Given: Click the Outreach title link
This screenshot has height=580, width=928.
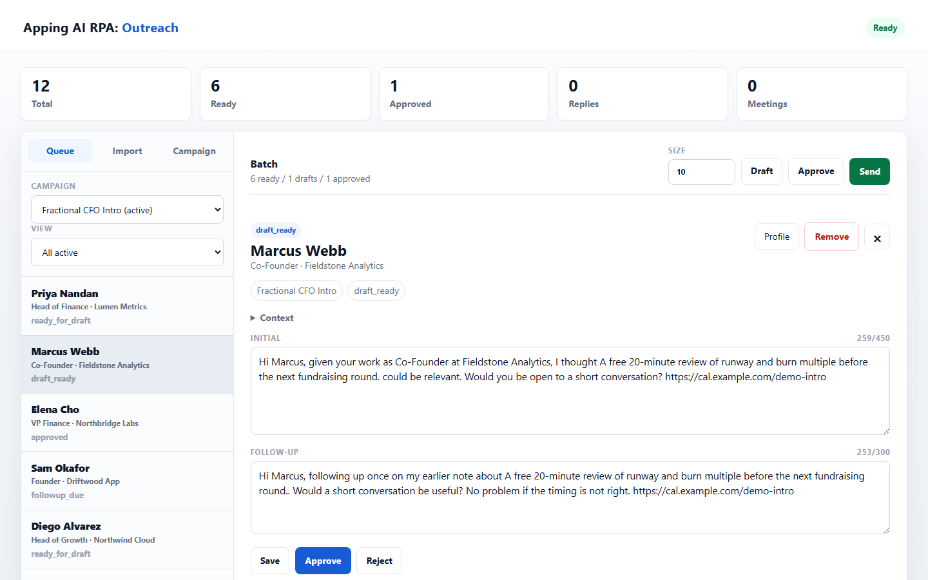Looking at the screenshot, I should [150, 28].
